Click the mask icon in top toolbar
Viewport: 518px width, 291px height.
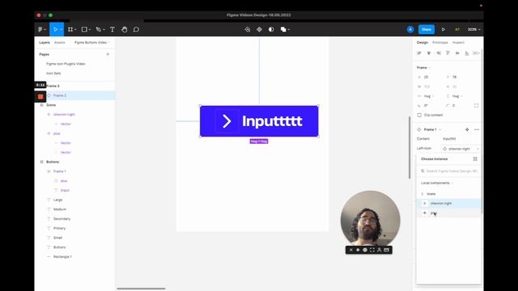pyautogui.click(x=271, y=29)
